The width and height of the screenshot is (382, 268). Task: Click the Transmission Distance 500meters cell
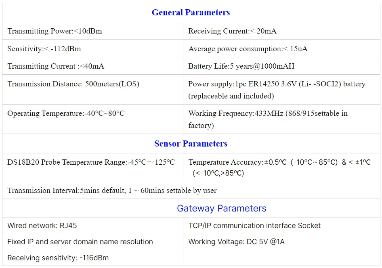[73, 84]
